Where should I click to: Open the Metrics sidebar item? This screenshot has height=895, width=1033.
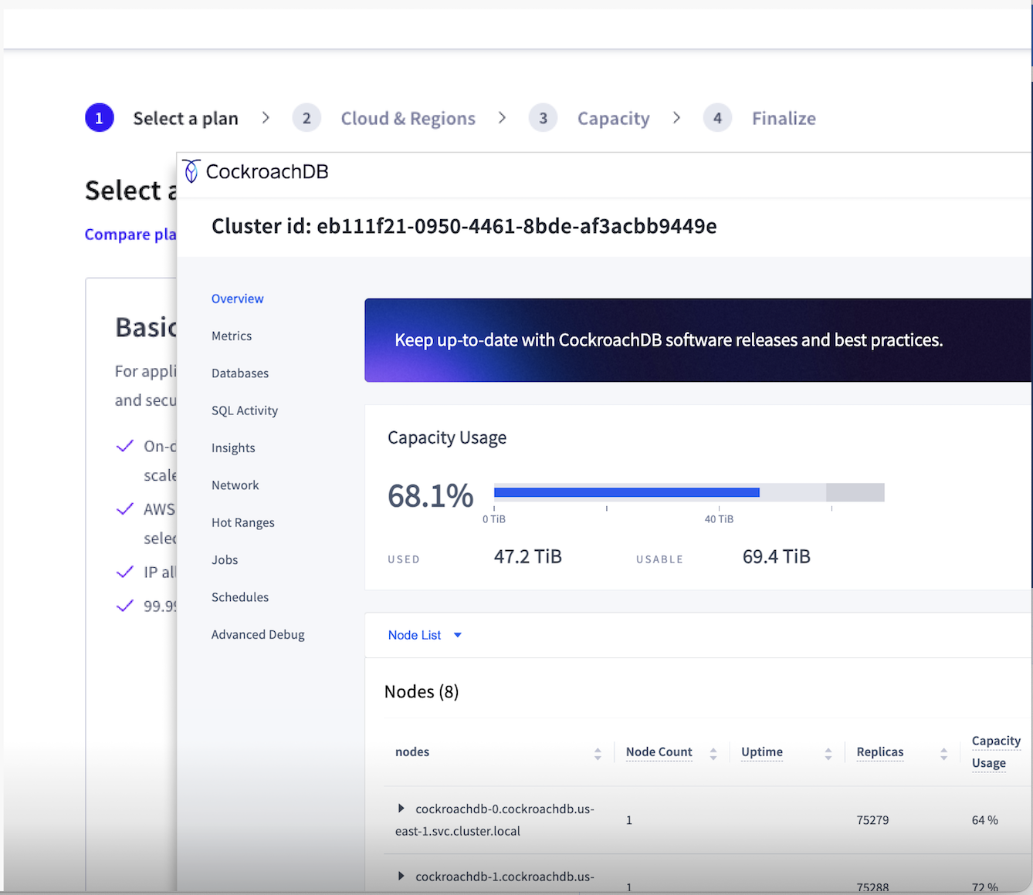(x=232, y=336)
